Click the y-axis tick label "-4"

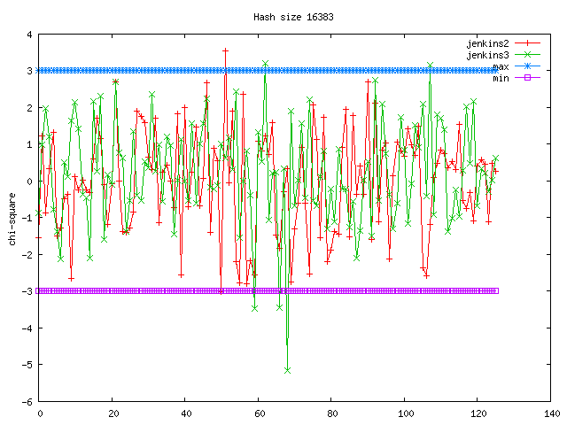tap(27, 328)
